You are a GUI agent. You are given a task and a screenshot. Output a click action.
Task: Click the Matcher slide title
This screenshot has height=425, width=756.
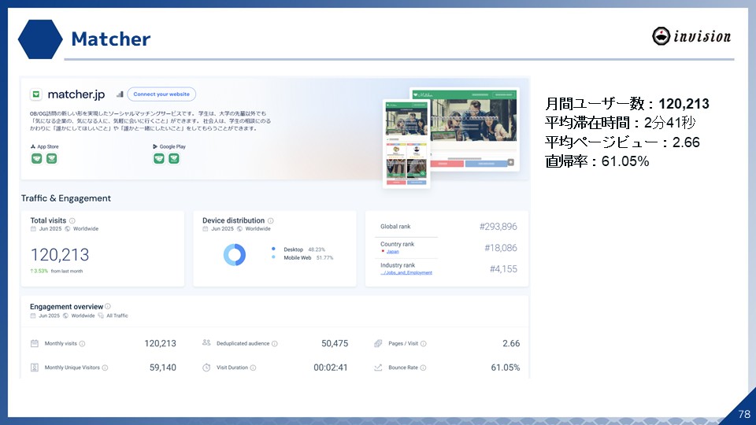point(111,39)
